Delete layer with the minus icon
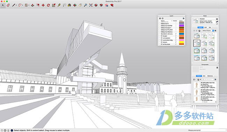Screen dimensions: 227x132 pyautogui.click(x=163, y=18)
